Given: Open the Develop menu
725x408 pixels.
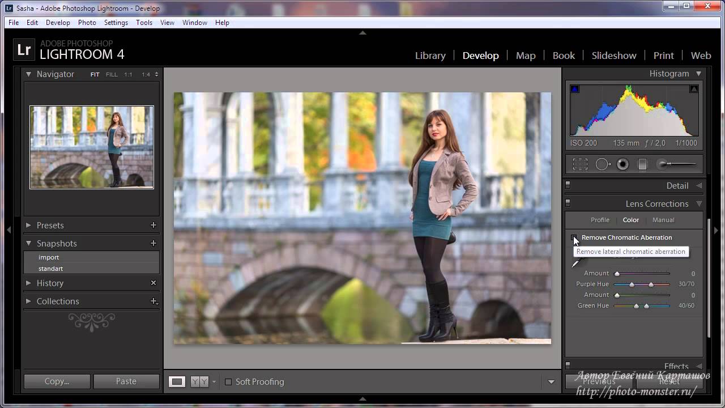Looking at the screenshot, I should coord(58,23).
